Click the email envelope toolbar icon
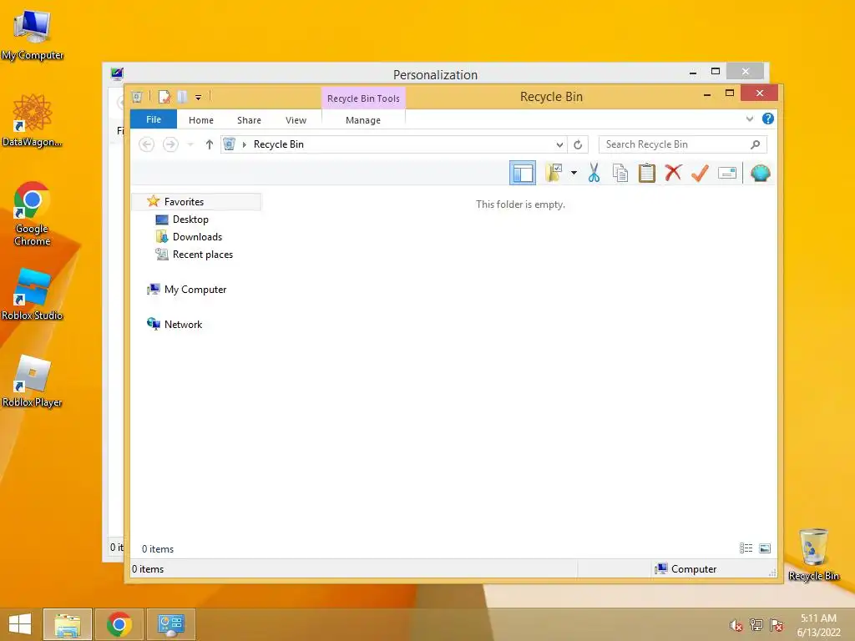The width and height of the screenshot is (855, 641). [727, 174]
